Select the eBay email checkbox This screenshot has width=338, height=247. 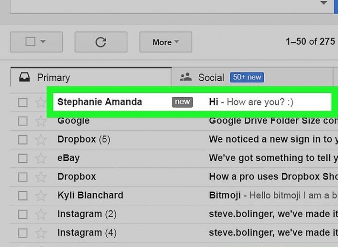tap(23, 159)
